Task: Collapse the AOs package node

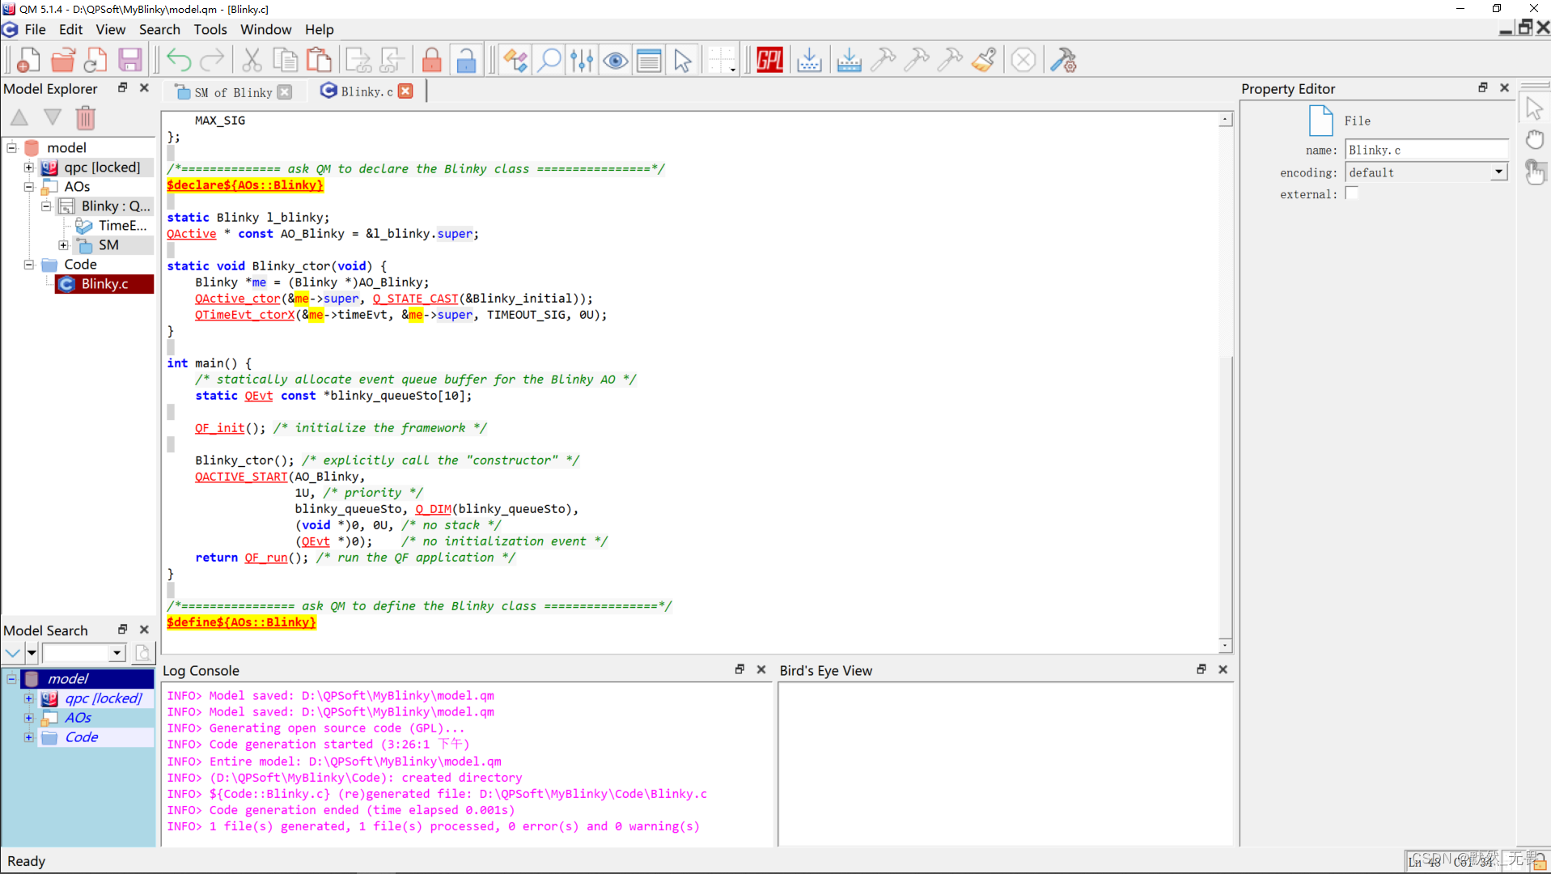Action: pyautogui.click(x=29, y=187)
